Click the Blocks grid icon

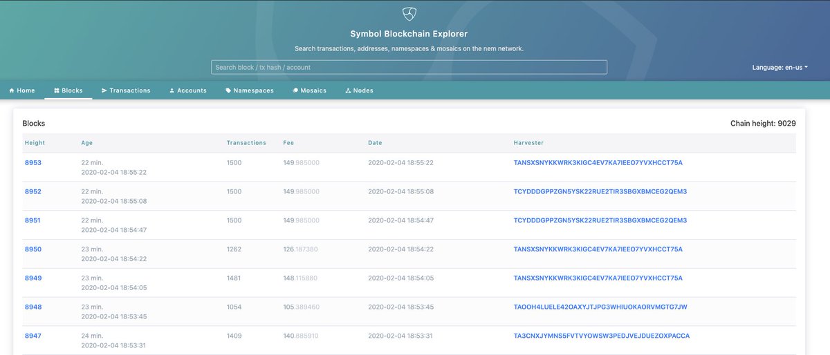tap(57, 90)
